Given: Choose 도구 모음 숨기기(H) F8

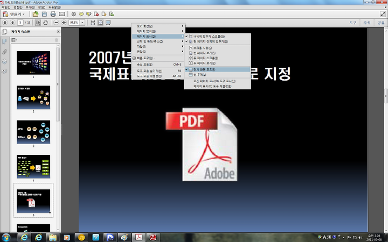Looking at the screenshot, I should (x=158, y=71).
